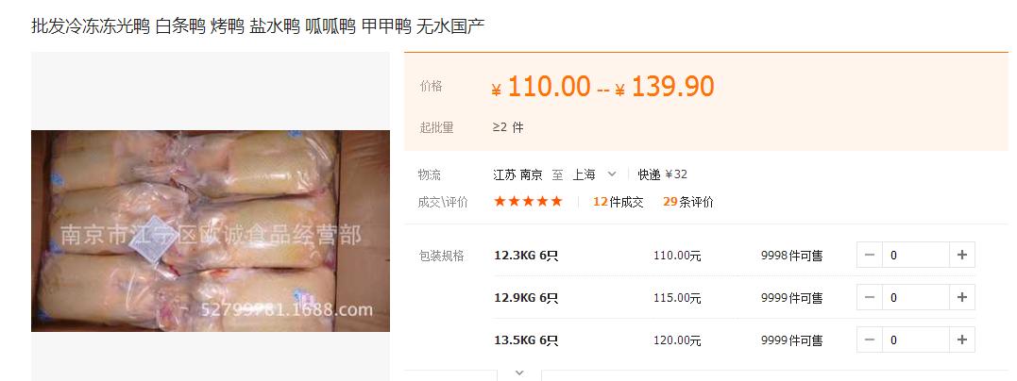
Task: Click the five-star rating icons
Action: pyautogui.click(x=528, y=202)
